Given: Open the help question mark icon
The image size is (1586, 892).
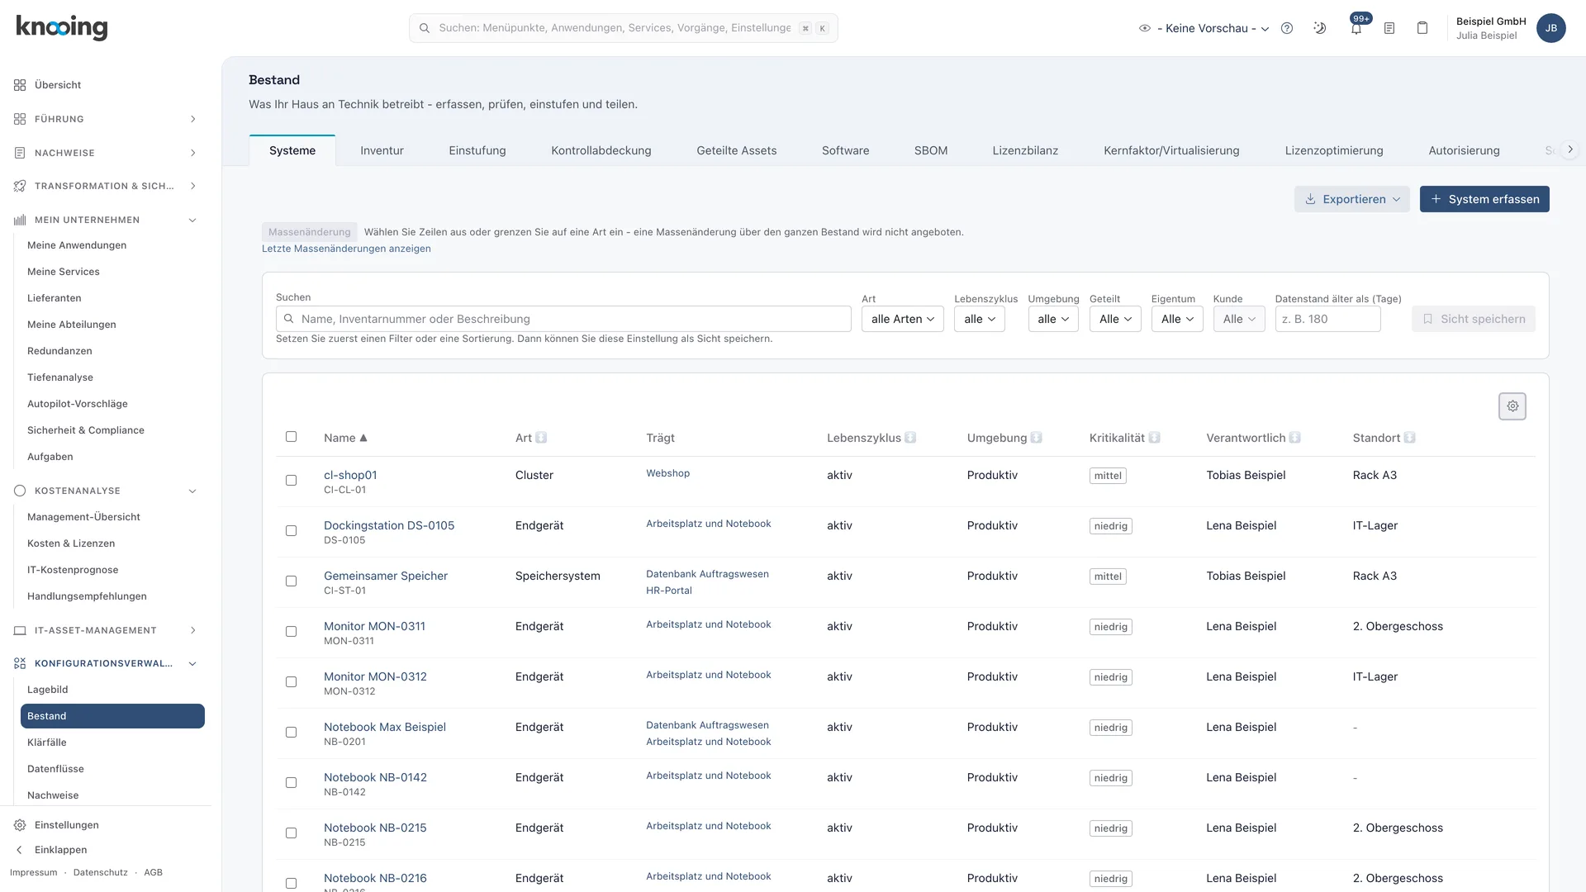Looking at the screenshot, I should click(1287, 28).
